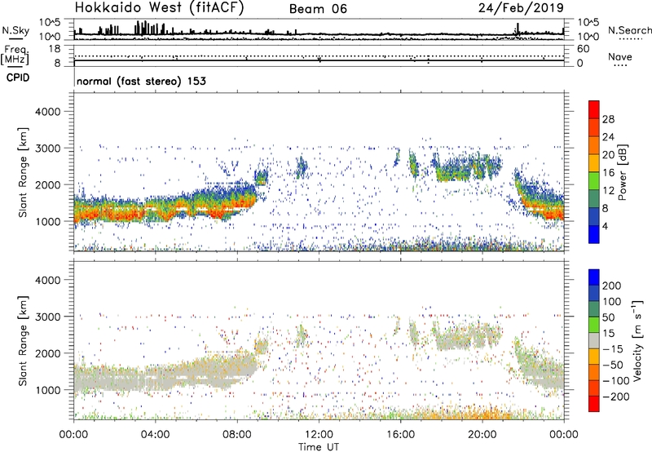Image resolution: width=652 pixels, height=452 pixels.
Task: Click "Slant Range [km]" label of power panel
Action: point(23,172)
